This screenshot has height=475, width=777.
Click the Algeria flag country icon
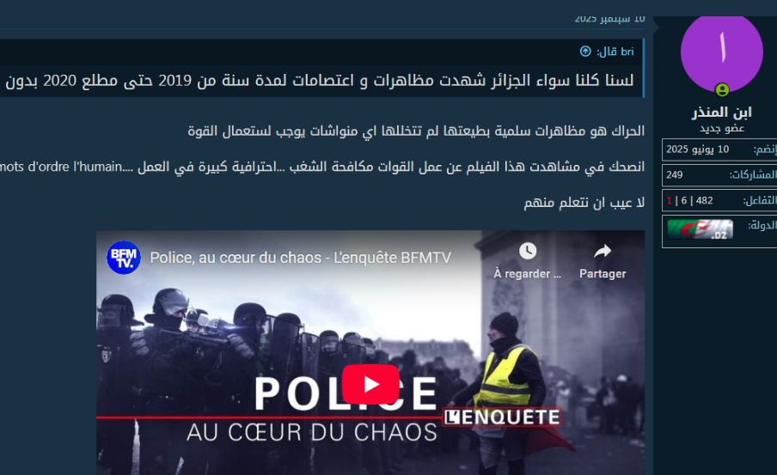(x=700, y=229)
